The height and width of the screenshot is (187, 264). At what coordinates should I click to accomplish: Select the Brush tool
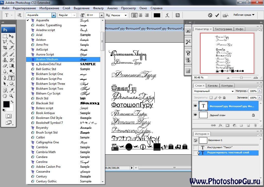11,54
